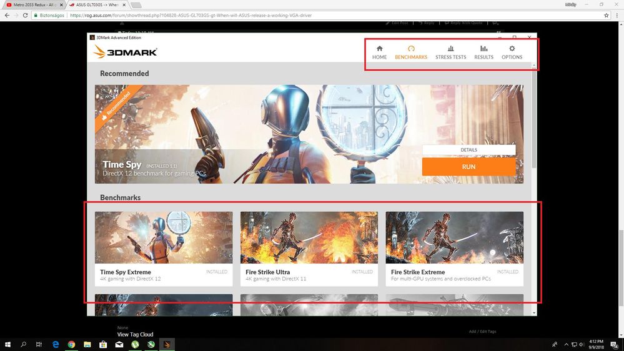Click the rog.asus.com address bar URL
The height and width of the screenshot is (351, 624).
[x=191, y=15]
